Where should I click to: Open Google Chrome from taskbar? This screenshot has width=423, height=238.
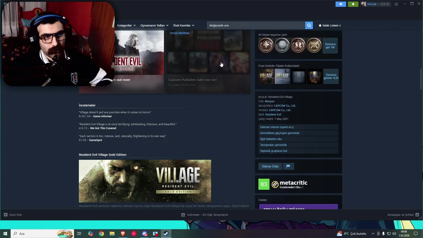tap(101, 234)
